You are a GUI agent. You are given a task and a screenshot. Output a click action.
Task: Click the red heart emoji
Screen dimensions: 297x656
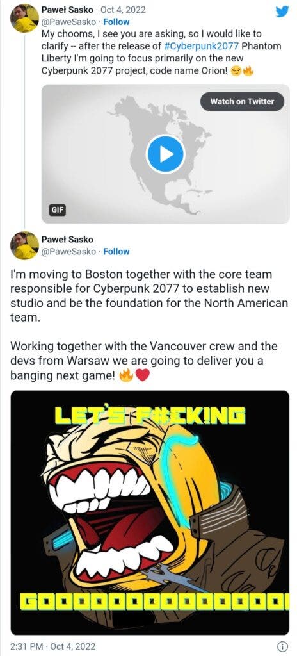click(x=143, y=376)
